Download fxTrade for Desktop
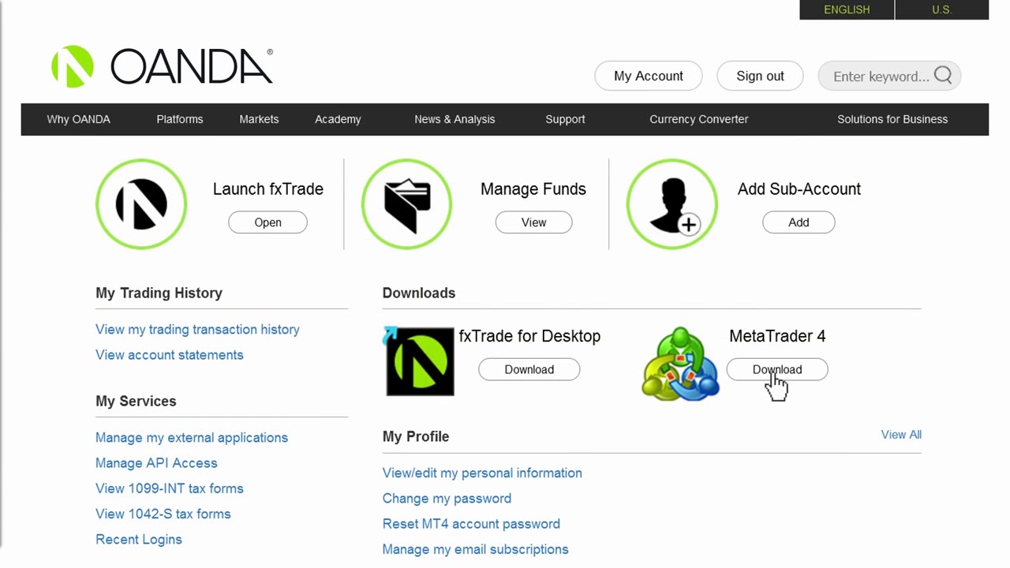 point(529,369)
